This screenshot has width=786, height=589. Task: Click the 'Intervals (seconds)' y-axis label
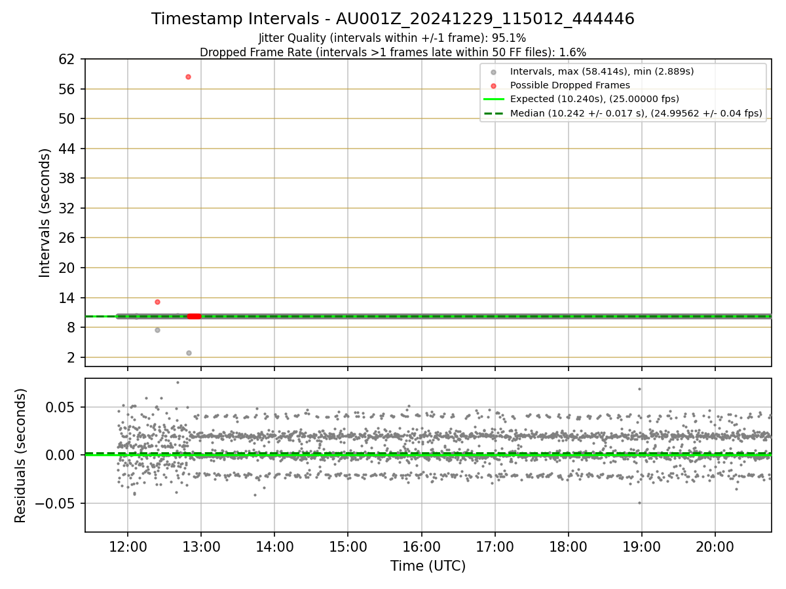(45, 213)
